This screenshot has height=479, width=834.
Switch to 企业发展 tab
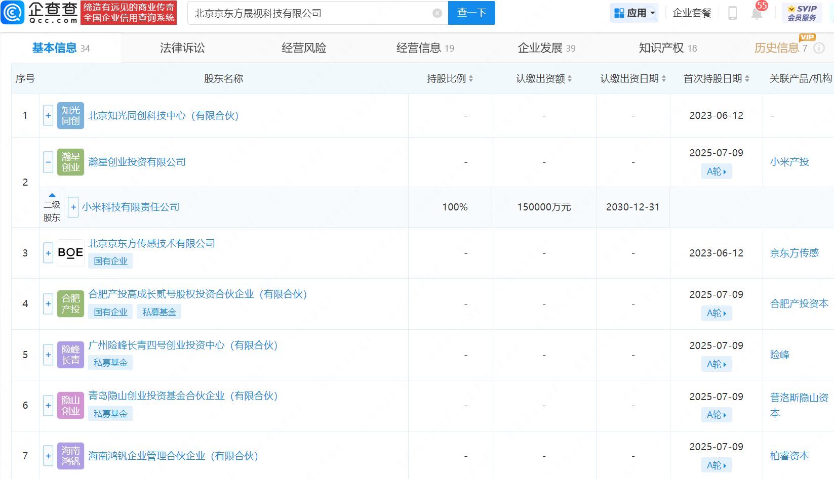pos(546,48)
